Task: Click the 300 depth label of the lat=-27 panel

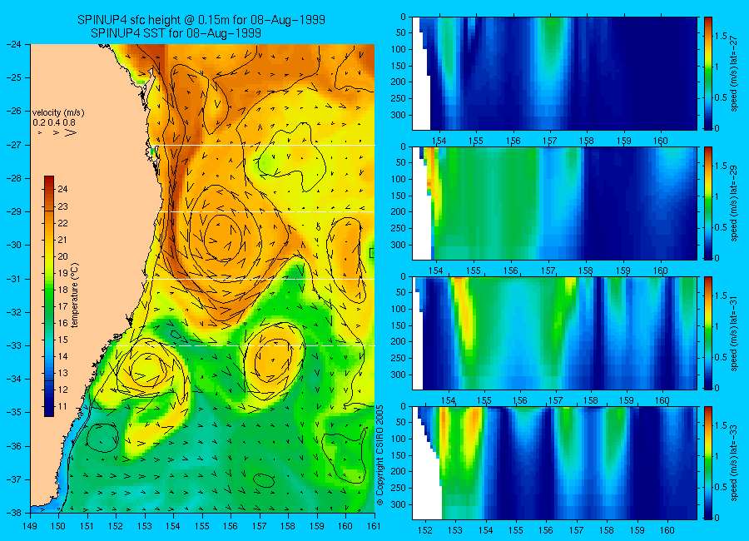Action: [x=399, y=115]
